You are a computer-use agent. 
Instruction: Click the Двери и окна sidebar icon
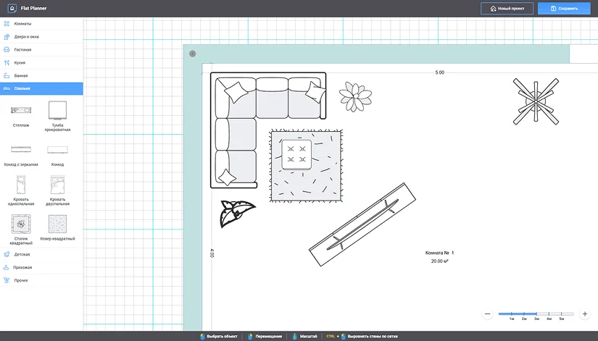click(x=7, y=37)
